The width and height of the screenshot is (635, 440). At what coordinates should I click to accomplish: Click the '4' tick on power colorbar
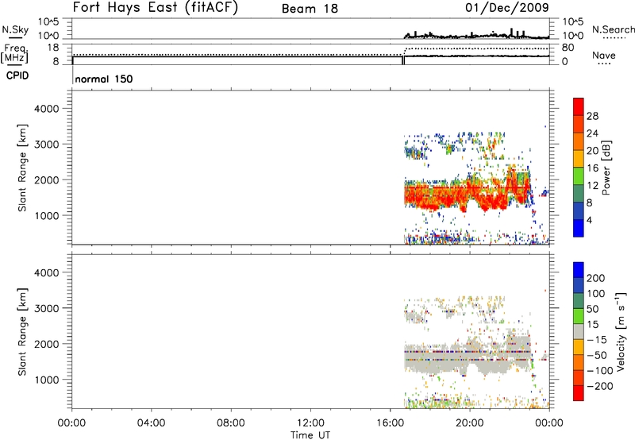(x=589, y=220)
